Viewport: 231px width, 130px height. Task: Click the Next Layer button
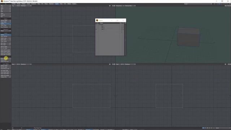coord(6,43)
